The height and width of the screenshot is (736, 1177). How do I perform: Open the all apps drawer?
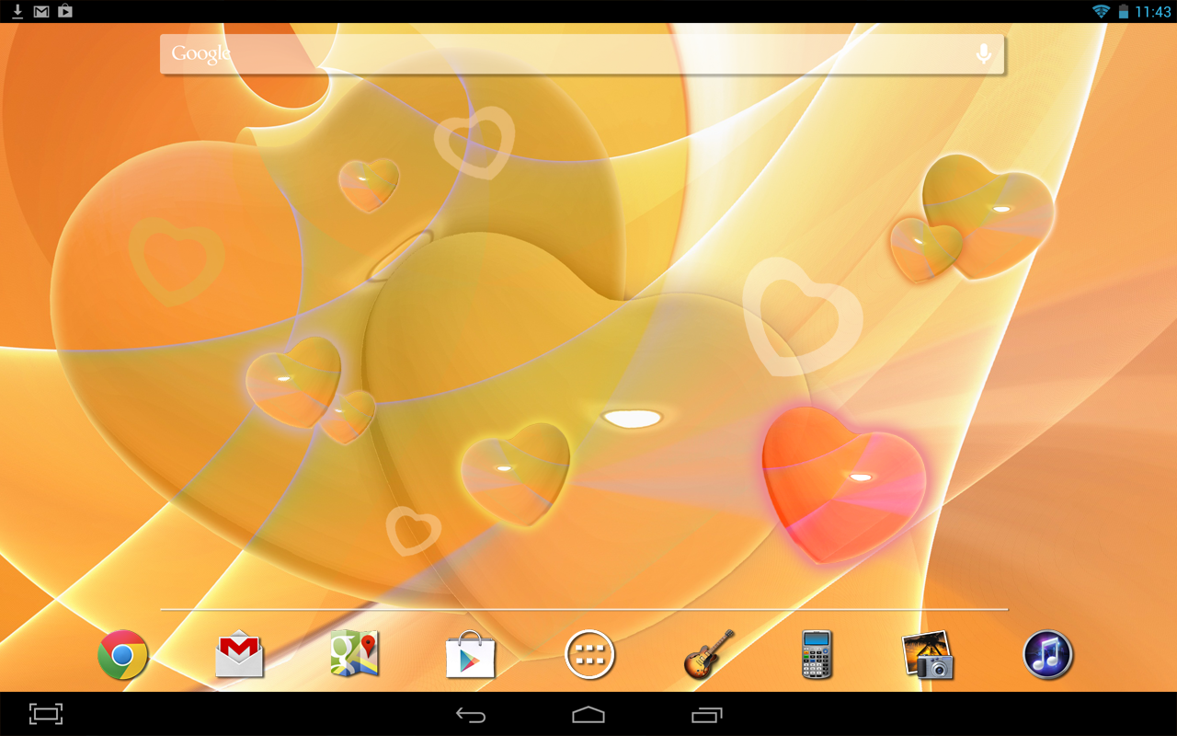coord(588,655)
